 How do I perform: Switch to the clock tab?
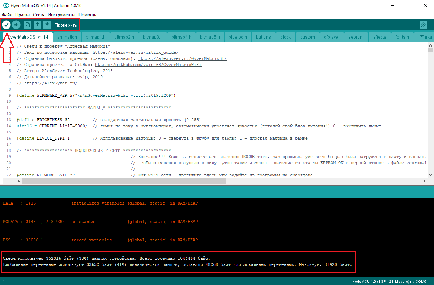[286, 37]
